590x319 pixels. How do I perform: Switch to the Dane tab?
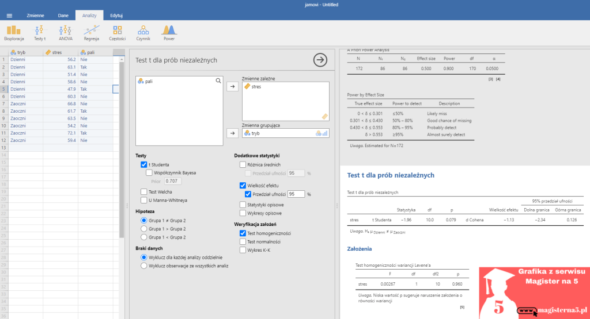[63, 16]
